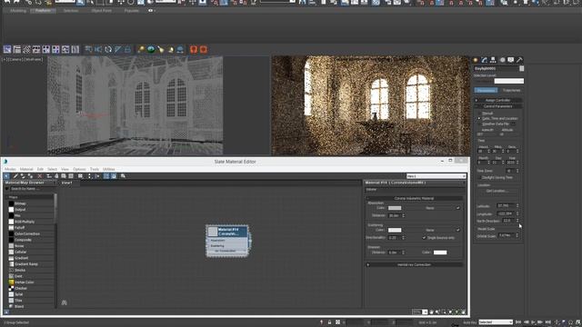
Task: Open zoom percentage dropdown in Slate editor
Action: (425, 312)
